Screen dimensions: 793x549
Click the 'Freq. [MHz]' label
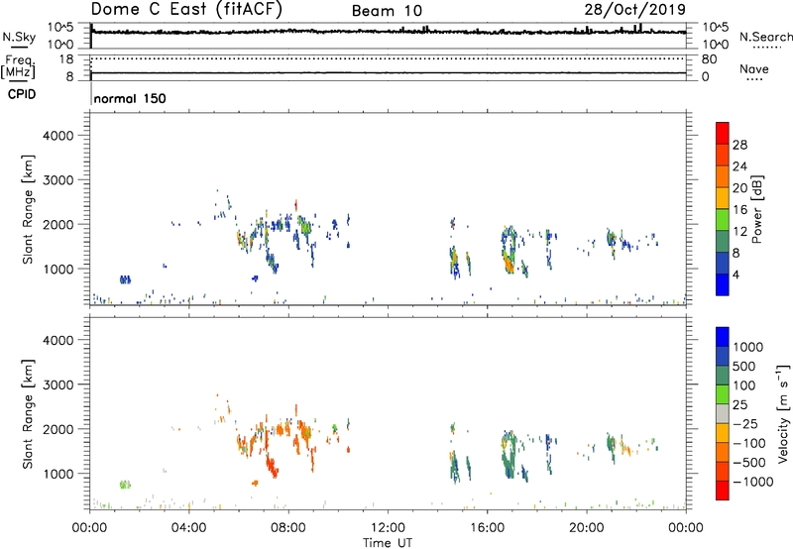[x=18, y=66]
